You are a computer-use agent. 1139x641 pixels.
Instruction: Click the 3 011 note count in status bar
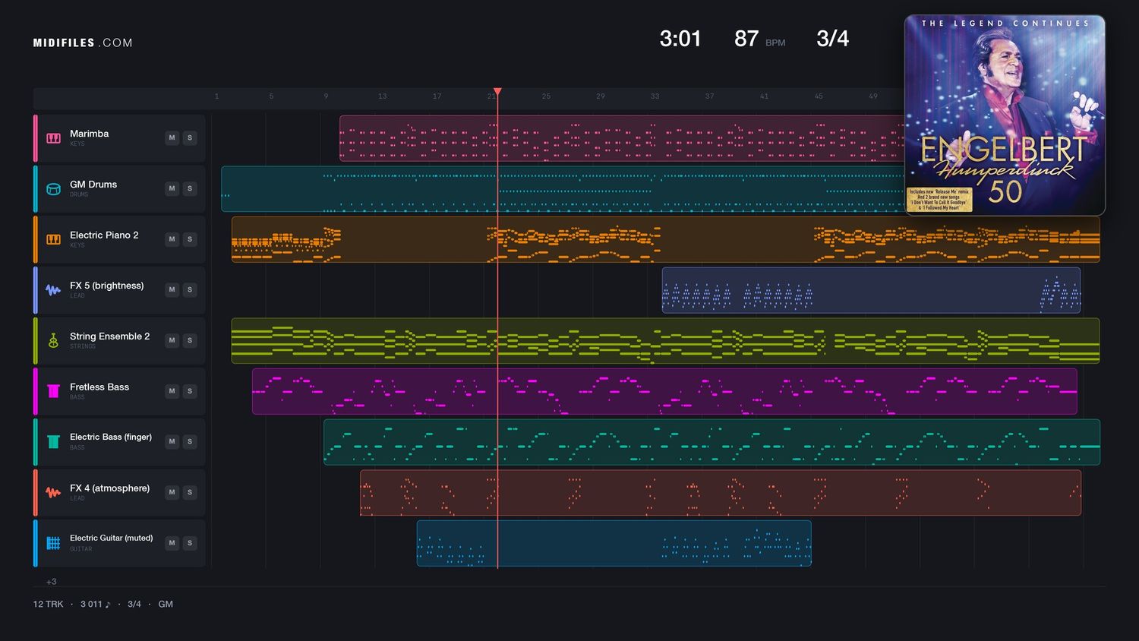click(95, 605)
